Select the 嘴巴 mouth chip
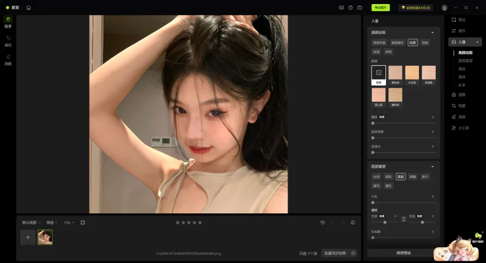Screen dimensions: 486x263 pos(388,186)
